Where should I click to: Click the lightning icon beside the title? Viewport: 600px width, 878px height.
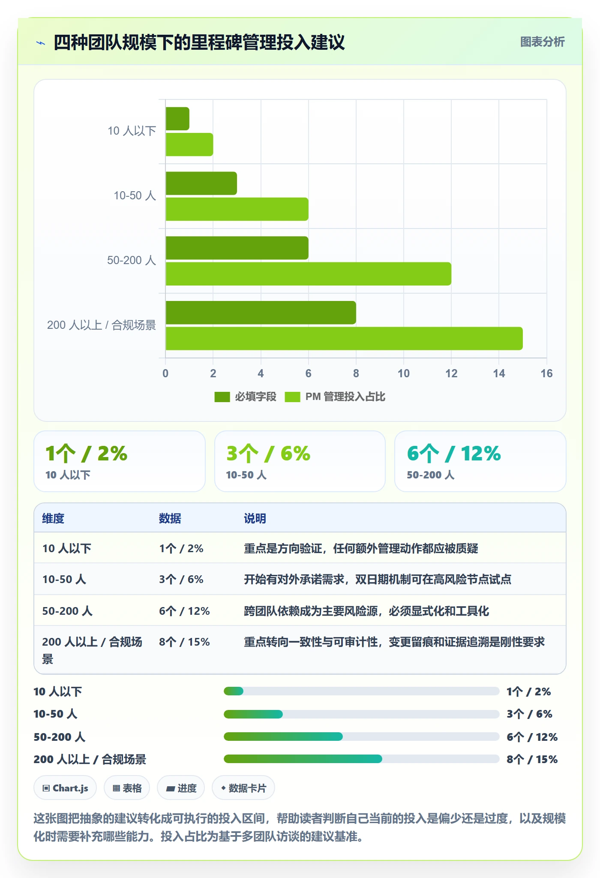pos(41,43)
